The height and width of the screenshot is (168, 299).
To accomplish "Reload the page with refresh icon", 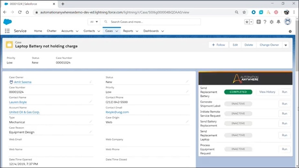I will point(20,12).
